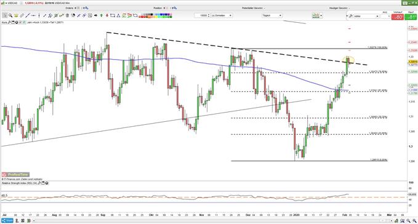Pick the trend line drawing tool
Screen dimensions: 418x224
(28, 15)
